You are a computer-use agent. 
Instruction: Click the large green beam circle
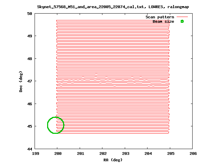[x=56, y=125]
